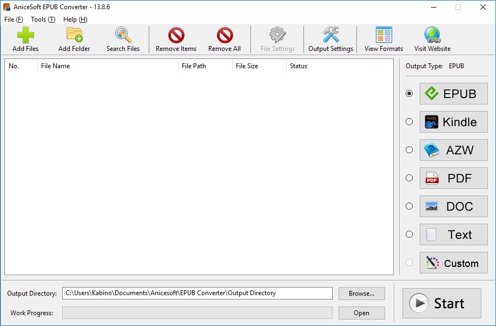Open Search Files magnifier tool
496x326 pixels.
pyautogui.click(x=123, y=35)
